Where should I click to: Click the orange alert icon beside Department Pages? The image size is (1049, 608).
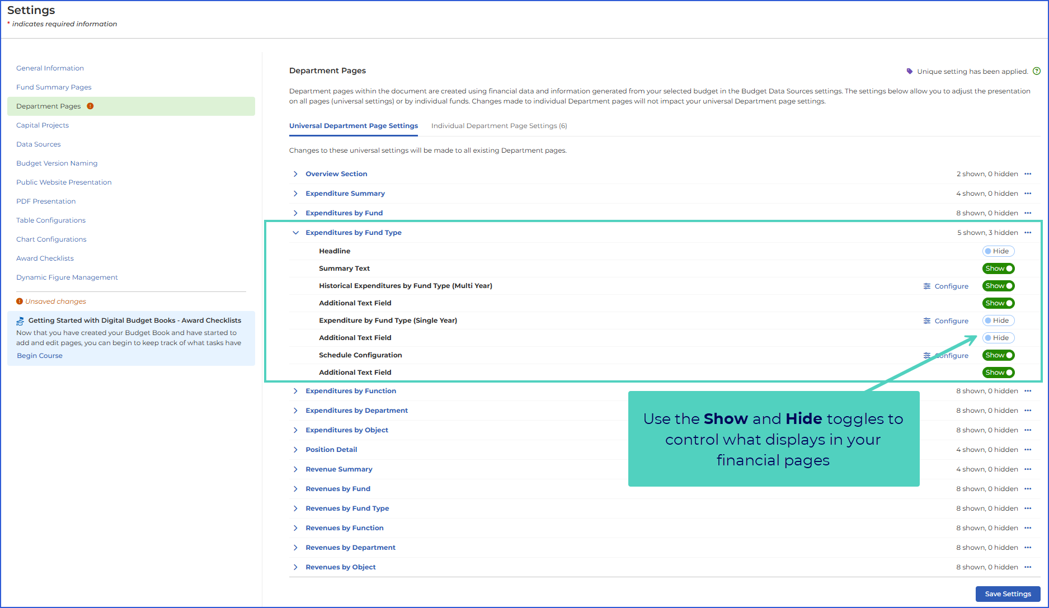click(90, 106)
